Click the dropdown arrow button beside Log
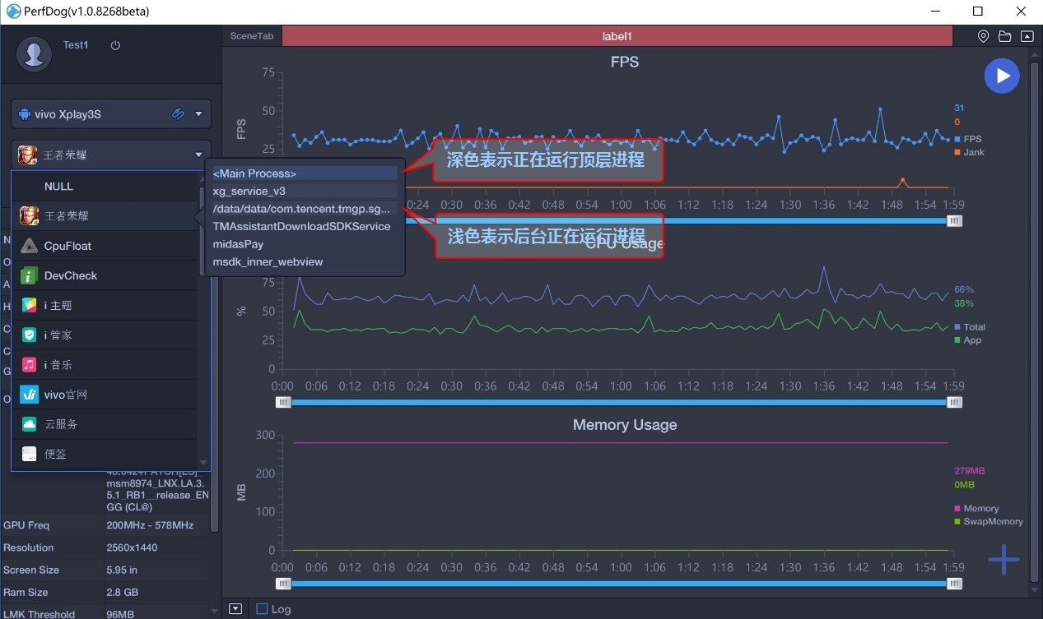Screen dimensions: 1043x619 pyautogui.click(x=235, y=608)
